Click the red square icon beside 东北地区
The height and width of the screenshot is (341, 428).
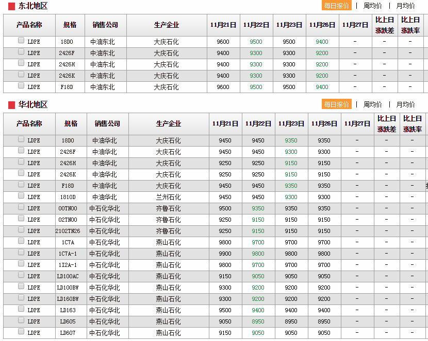tap(11, 7)
